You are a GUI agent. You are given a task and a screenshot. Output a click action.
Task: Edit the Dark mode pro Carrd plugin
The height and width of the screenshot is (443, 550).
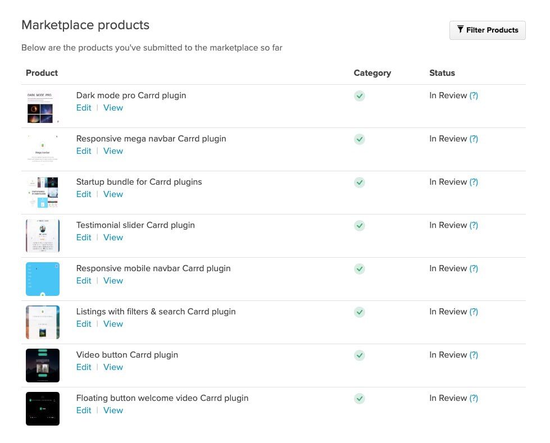84,108
